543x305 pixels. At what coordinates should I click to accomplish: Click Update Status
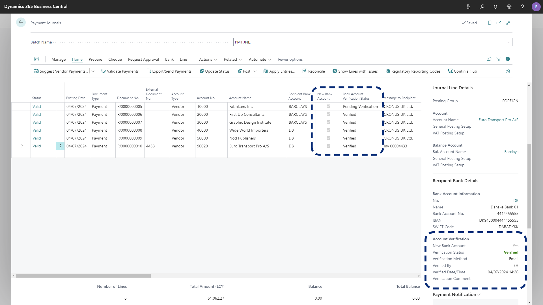215,71
